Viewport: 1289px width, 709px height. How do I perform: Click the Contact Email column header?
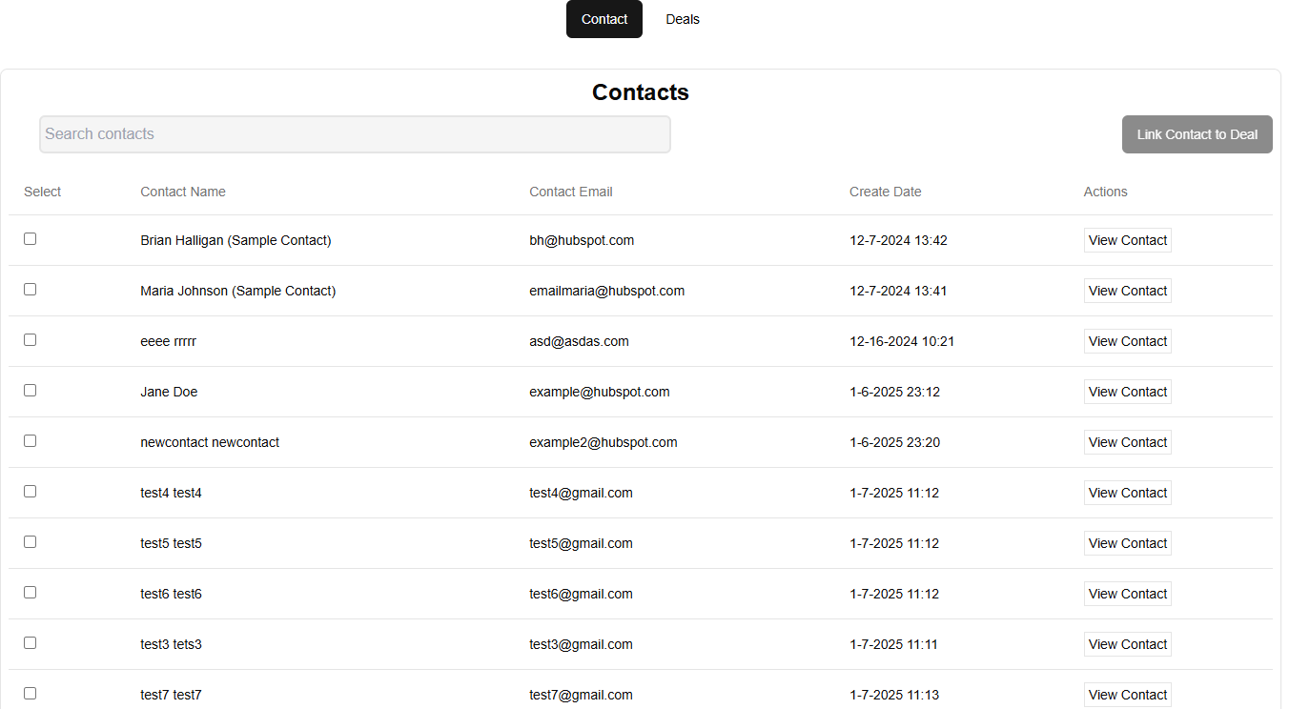(570, 192)
